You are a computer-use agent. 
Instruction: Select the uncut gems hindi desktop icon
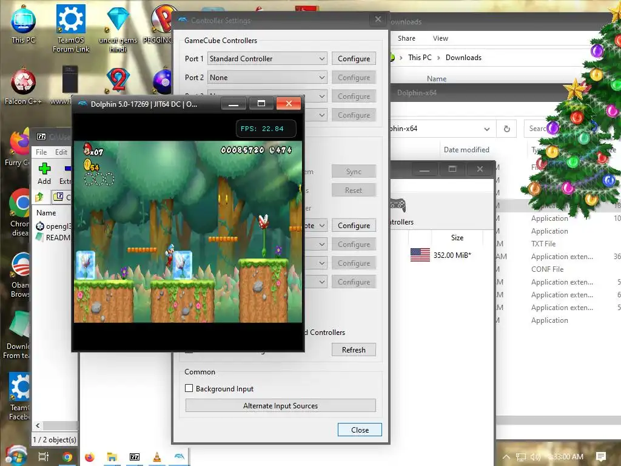point(118,29)
